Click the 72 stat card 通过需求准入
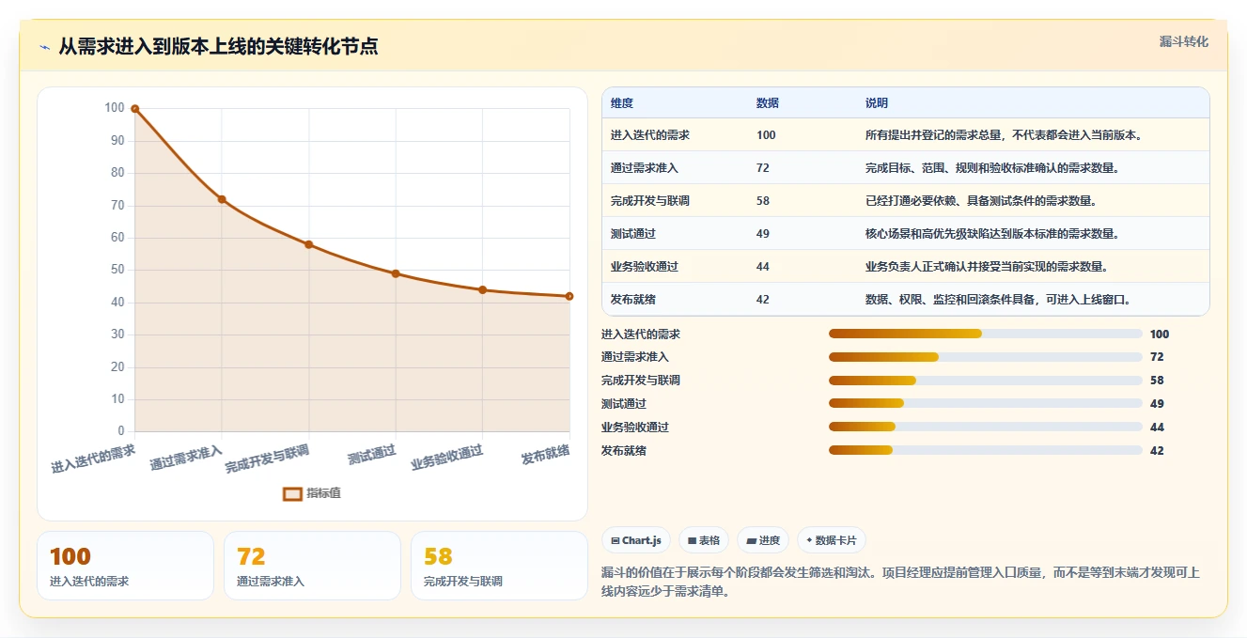 pos(312,566)
